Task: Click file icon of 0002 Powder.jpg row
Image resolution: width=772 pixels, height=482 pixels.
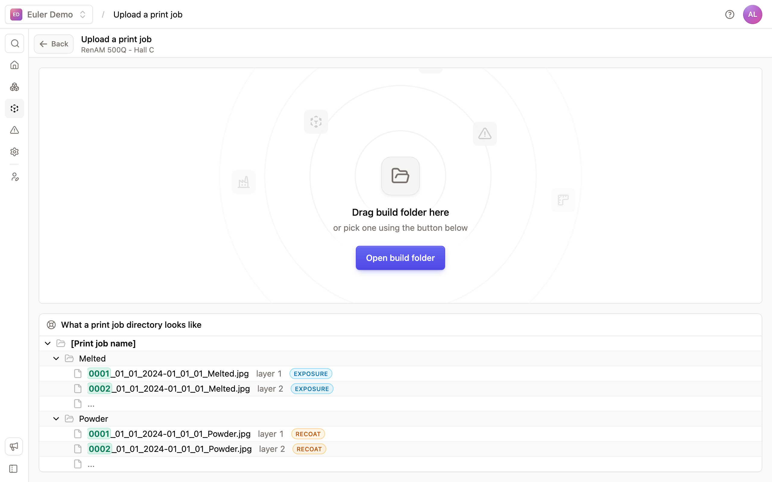Action: 78,449
